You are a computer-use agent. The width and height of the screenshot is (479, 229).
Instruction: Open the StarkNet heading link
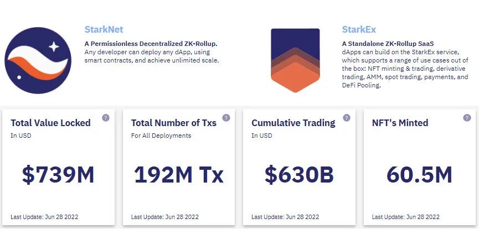pos(104,30)
